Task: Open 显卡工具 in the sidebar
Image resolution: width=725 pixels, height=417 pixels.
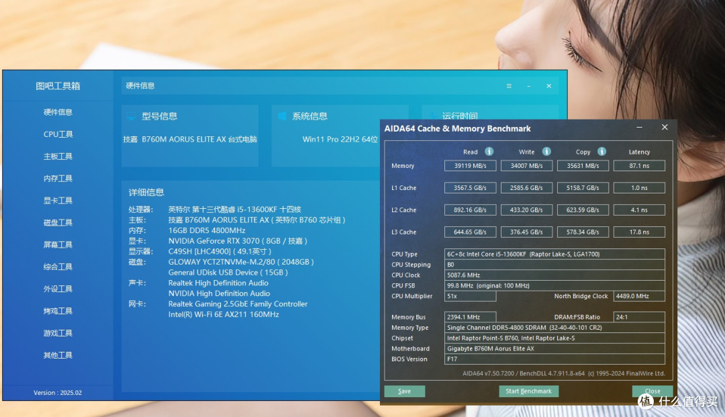Action: [58, 201]
